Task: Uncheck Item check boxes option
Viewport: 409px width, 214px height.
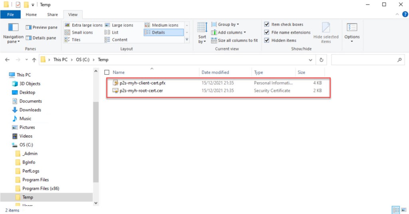Action: coord(267,25)
